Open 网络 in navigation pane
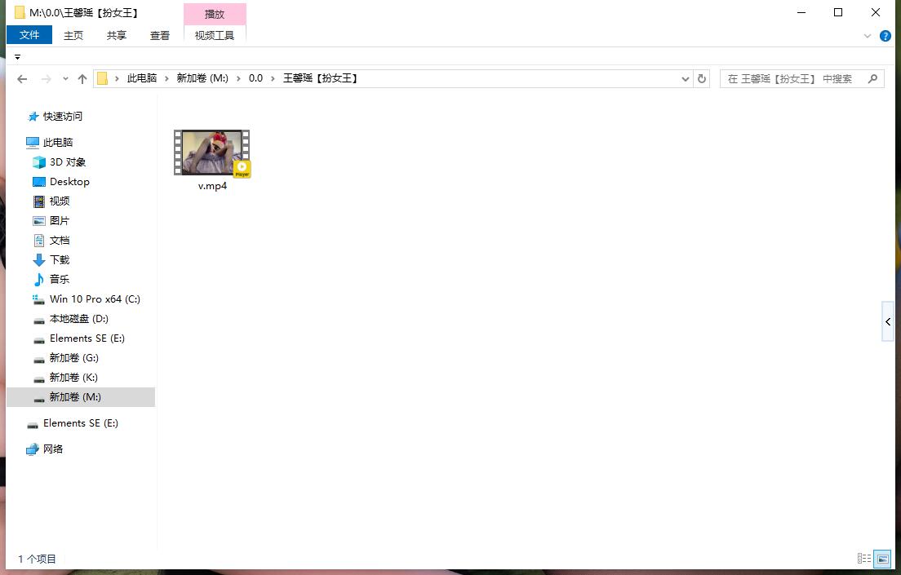 click(x=52, y=449)
